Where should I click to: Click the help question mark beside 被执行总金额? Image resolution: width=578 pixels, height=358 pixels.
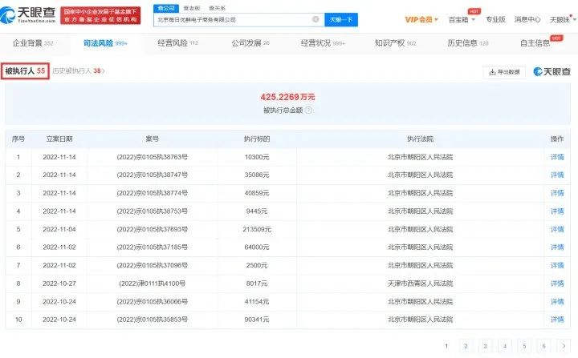[308, 110]
